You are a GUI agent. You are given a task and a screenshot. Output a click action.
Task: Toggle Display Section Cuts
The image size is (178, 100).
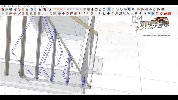point(152,14)
